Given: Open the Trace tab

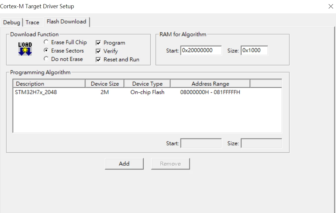Looking at the screenshot, I should [x=32, y=22].
